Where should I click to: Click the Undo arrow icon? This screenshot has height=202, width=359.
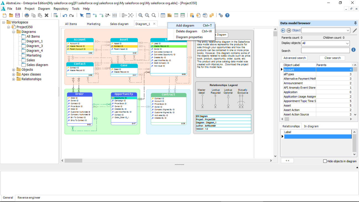(65, 15)
